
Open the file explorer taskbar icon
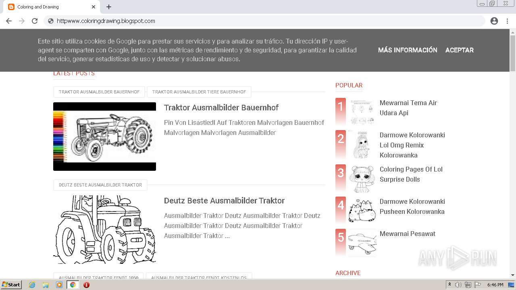click(46, 285)
